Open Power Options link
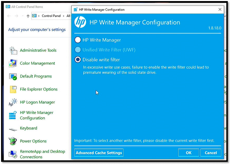Image resolution: width=231 pixels, height=165 pixels. [33, 141]
